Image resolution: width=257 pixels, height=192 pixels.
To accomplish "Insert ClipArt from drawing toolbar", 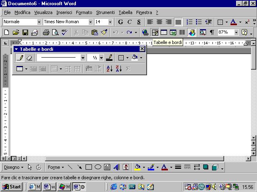I will [126, 167].
